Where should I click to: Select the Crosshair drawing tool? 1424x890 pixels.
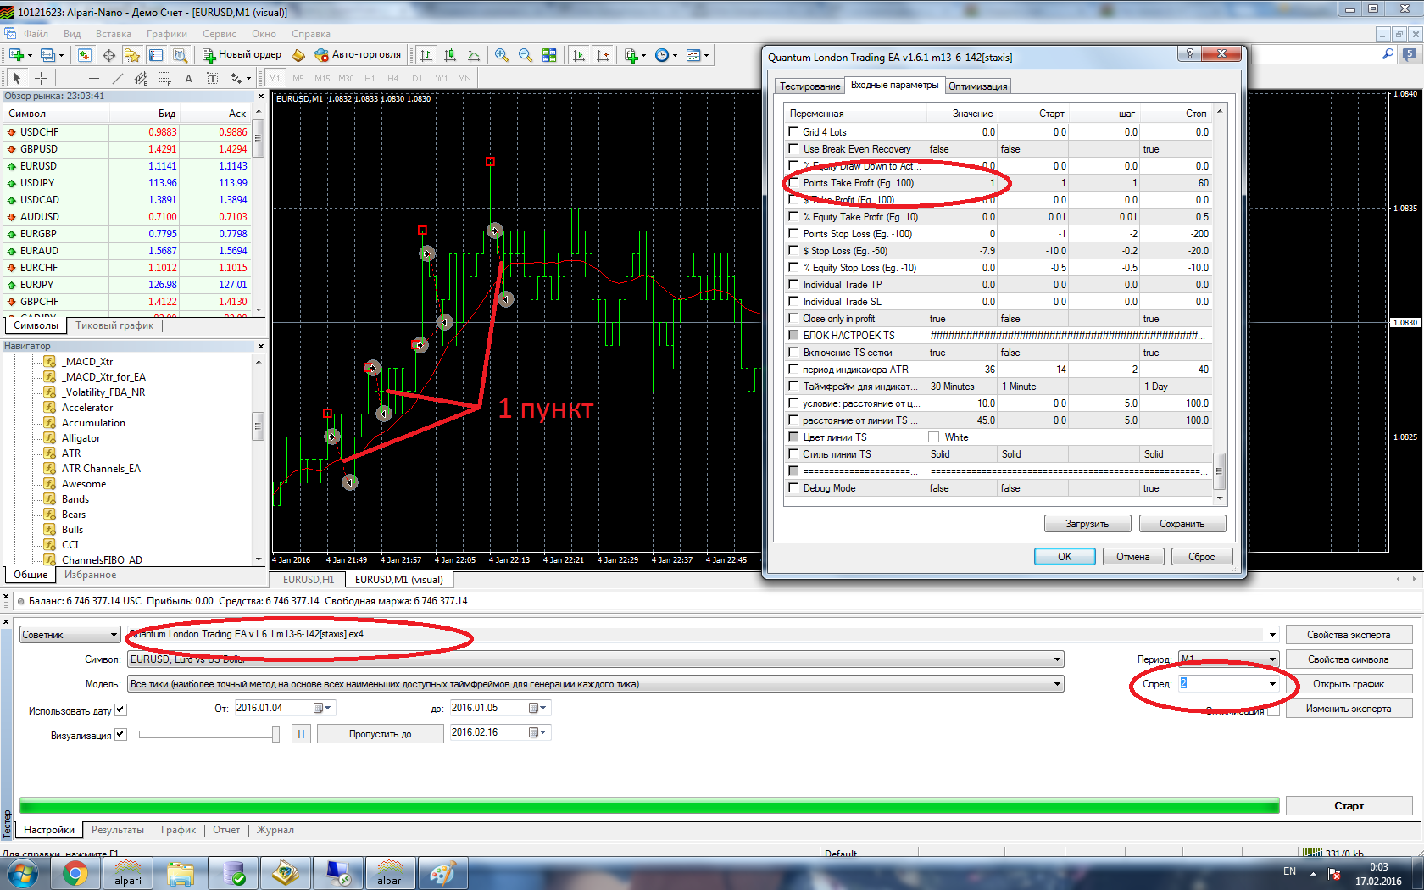tap(41, 78)
